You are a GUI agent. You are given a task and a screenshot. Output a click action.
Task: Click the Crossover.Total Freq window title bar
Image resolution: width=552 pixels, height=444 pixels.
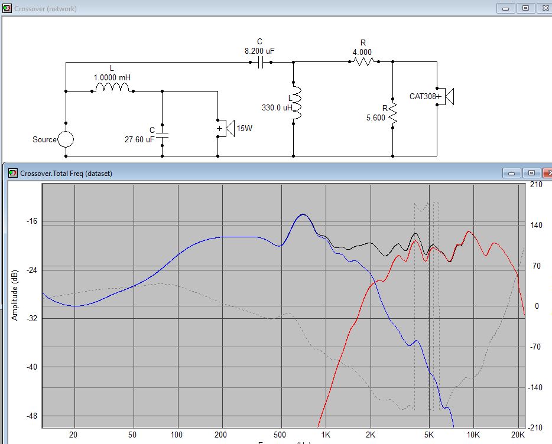pyautogui.click(x=236, y=173)
